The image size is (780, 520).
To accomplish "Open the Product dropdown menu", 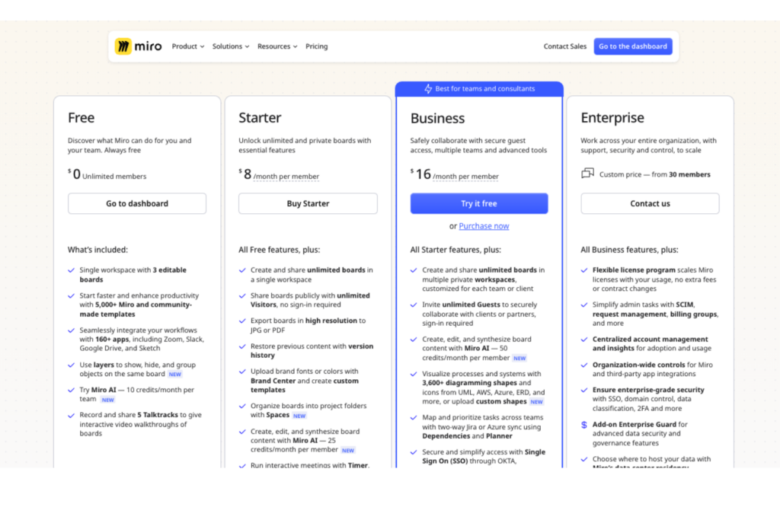I will click(188, 46).
